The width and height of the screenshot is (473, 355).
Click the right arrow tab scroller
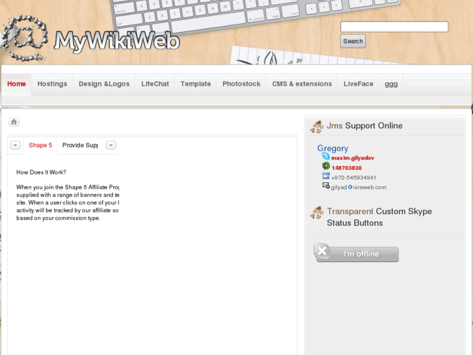tap(111, 145)
